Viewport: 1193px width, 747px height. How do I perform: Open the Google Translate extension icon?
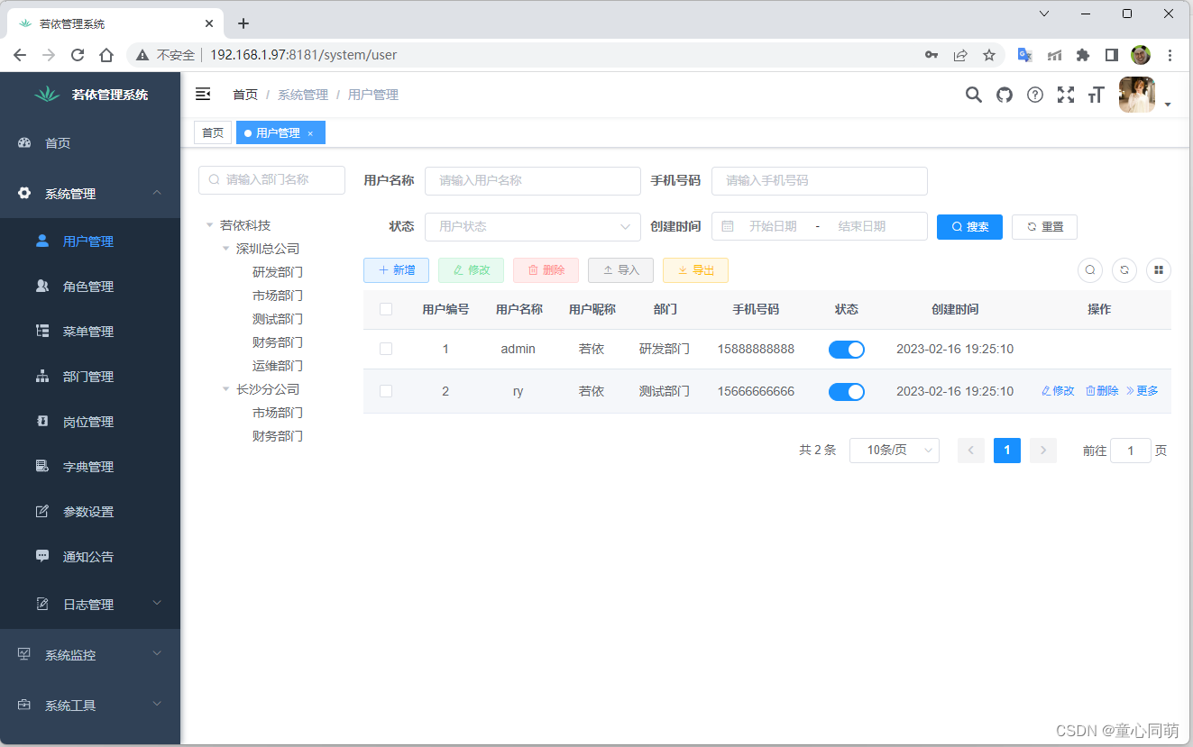point(1025,55)
